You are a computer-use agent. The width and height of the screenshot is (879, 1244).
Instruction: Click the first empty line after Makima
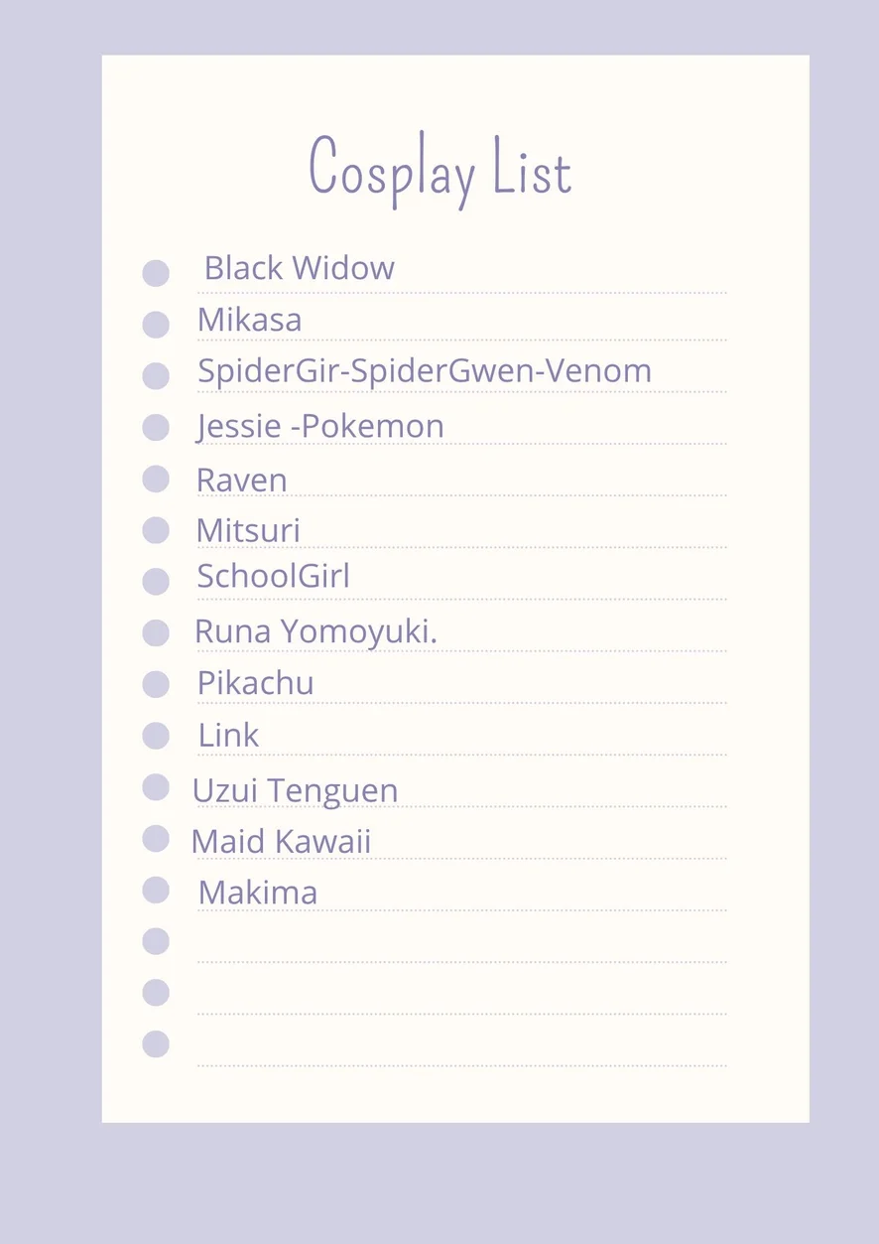point(461,948)
